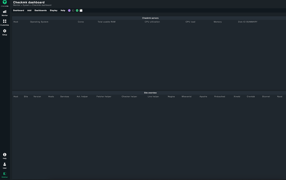Click the gray Checkmk hexagon icon in the toolbar

pos(73,10)
